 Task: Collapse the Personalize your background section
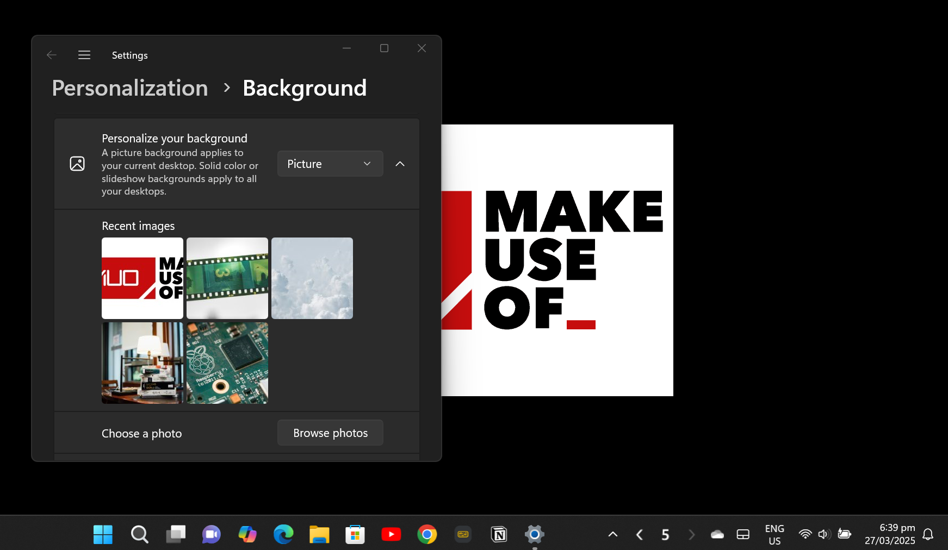point(400,164)
